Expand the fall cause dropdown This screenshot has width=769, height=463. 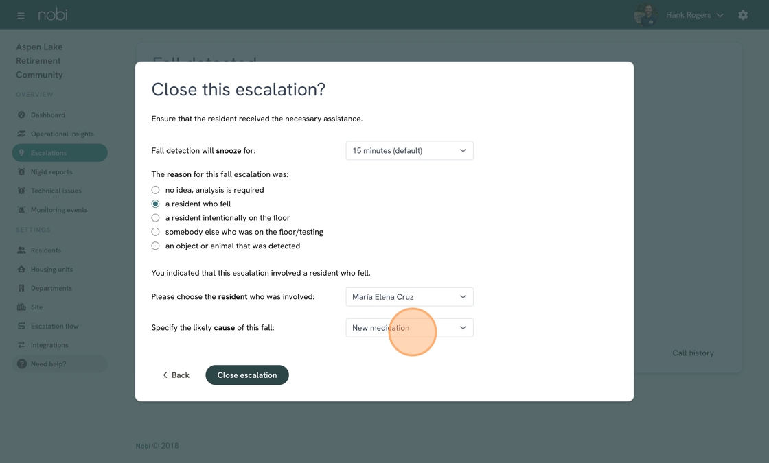409,328
